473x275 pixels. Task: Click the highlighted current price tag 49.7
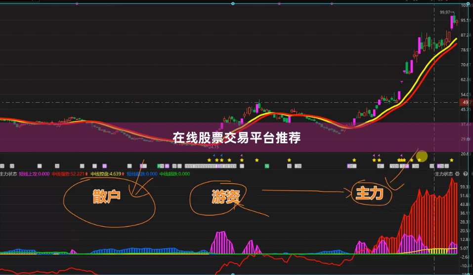tap(466, 102)
